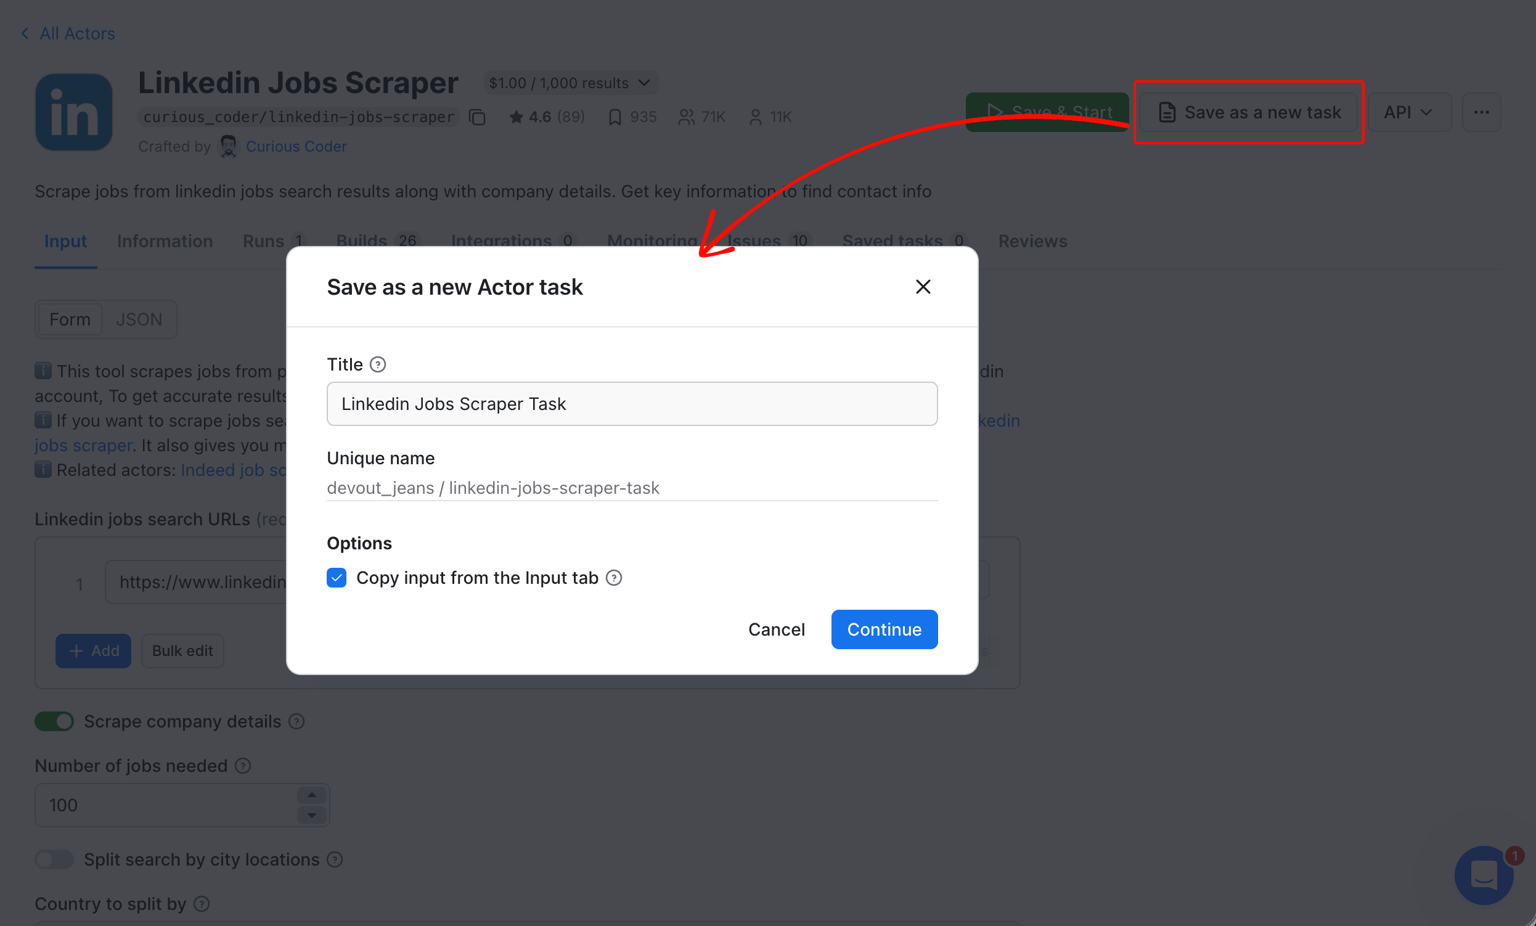
Task: Switch to the Runs tab
Action: coord(274,241)
